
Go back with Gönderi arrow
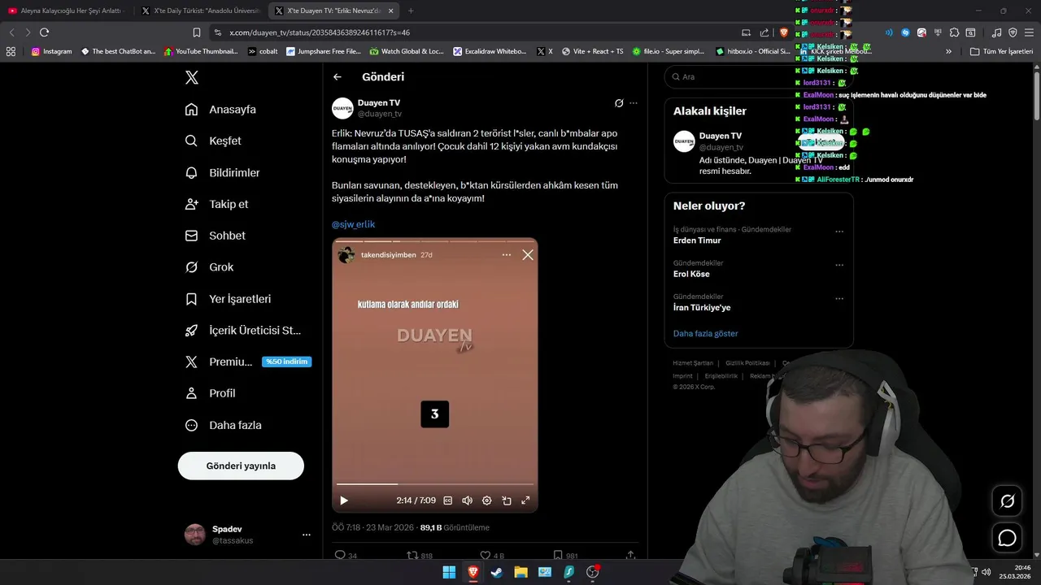pyautogui.click(x=338, y=77)
